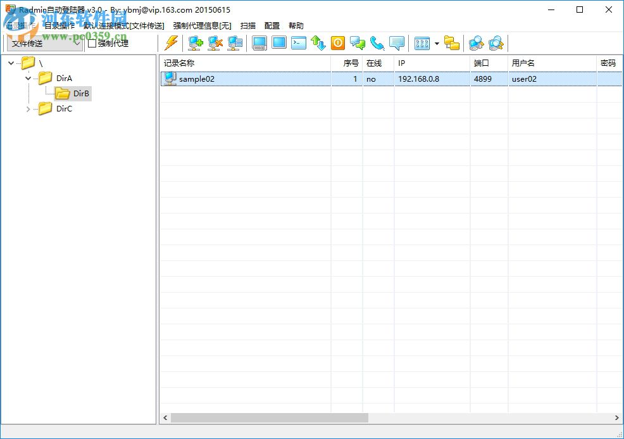Toggle the 强制代理 checkbox

(x=92, y=43)
